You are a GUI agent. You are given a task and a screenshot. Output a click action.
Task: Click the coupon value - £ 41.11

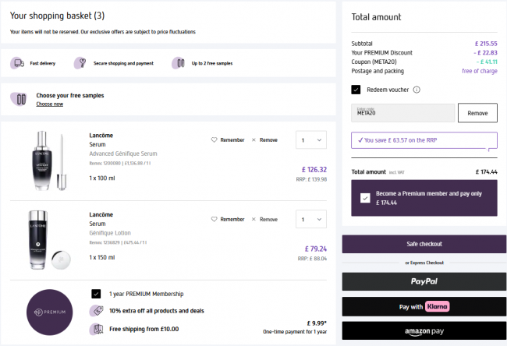click(487, 62)
